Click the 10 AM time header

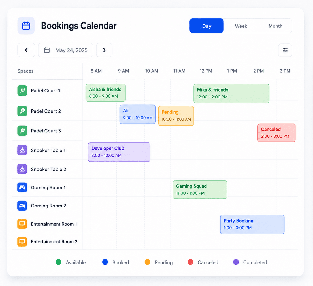click(x=152, y=71)
